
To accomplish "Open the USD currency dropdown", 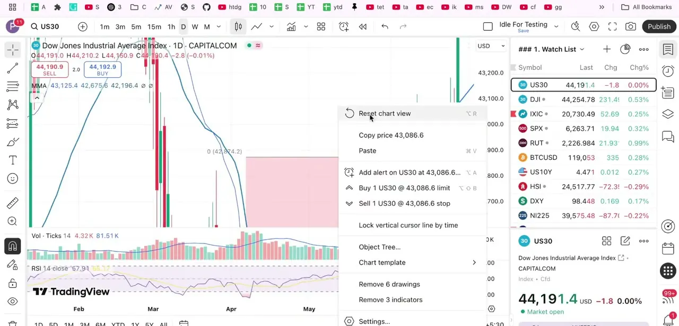I will 491,46.
